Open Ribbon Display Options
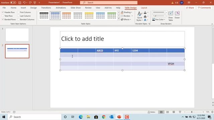The width and height of the screenshot is (214, 120). [189, 3]
